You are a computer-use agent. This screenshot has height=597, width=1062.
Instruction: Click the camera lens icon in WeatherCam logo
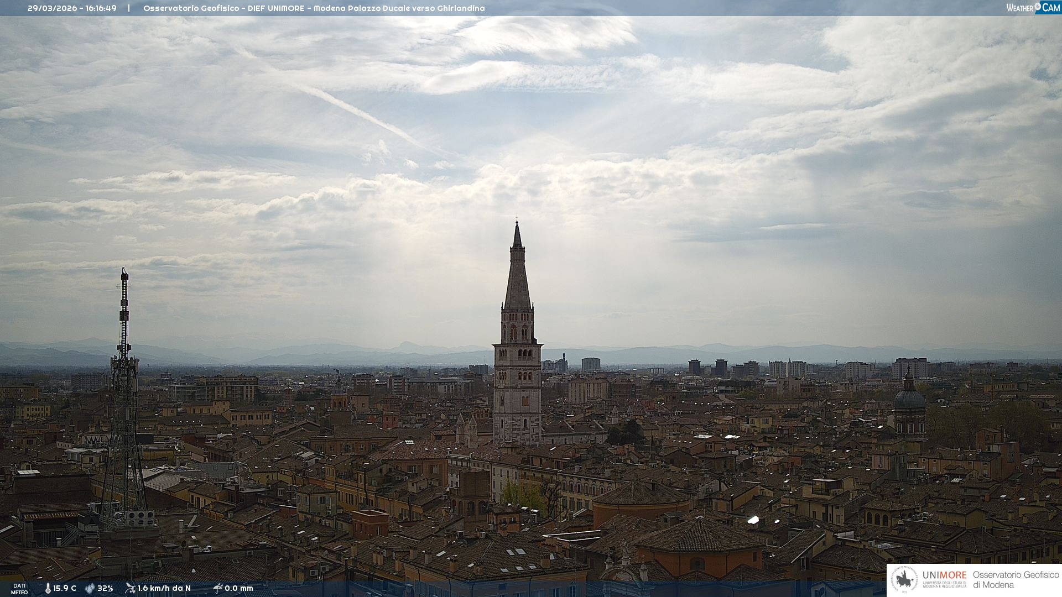1038,7
